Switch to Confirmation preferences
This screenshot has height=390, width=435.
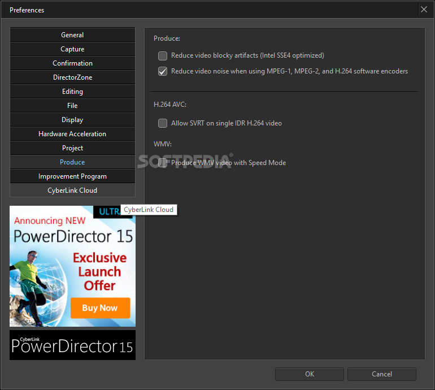click(72, 63)
